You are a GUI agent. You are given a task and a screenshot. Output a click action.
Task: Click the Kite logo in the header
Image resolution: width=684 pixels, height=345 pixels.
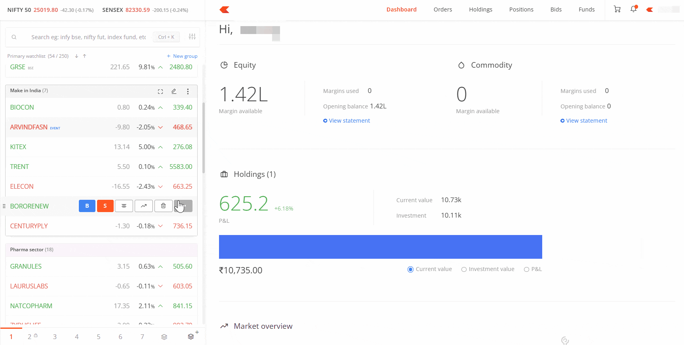coord(225,9)
